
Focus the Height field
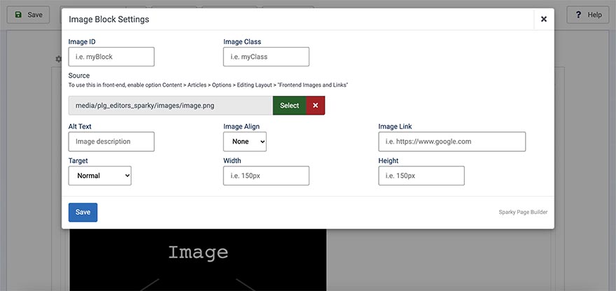pos(421,176)
